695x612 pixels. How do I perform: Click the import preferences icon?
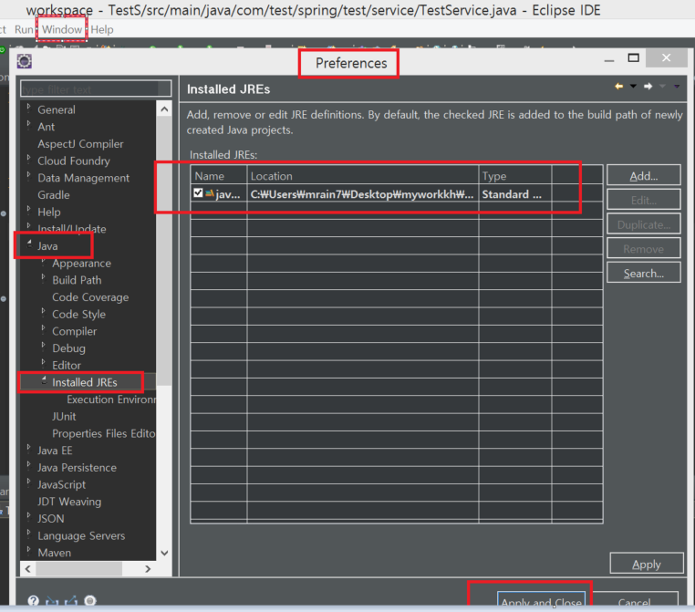point(52,601)
